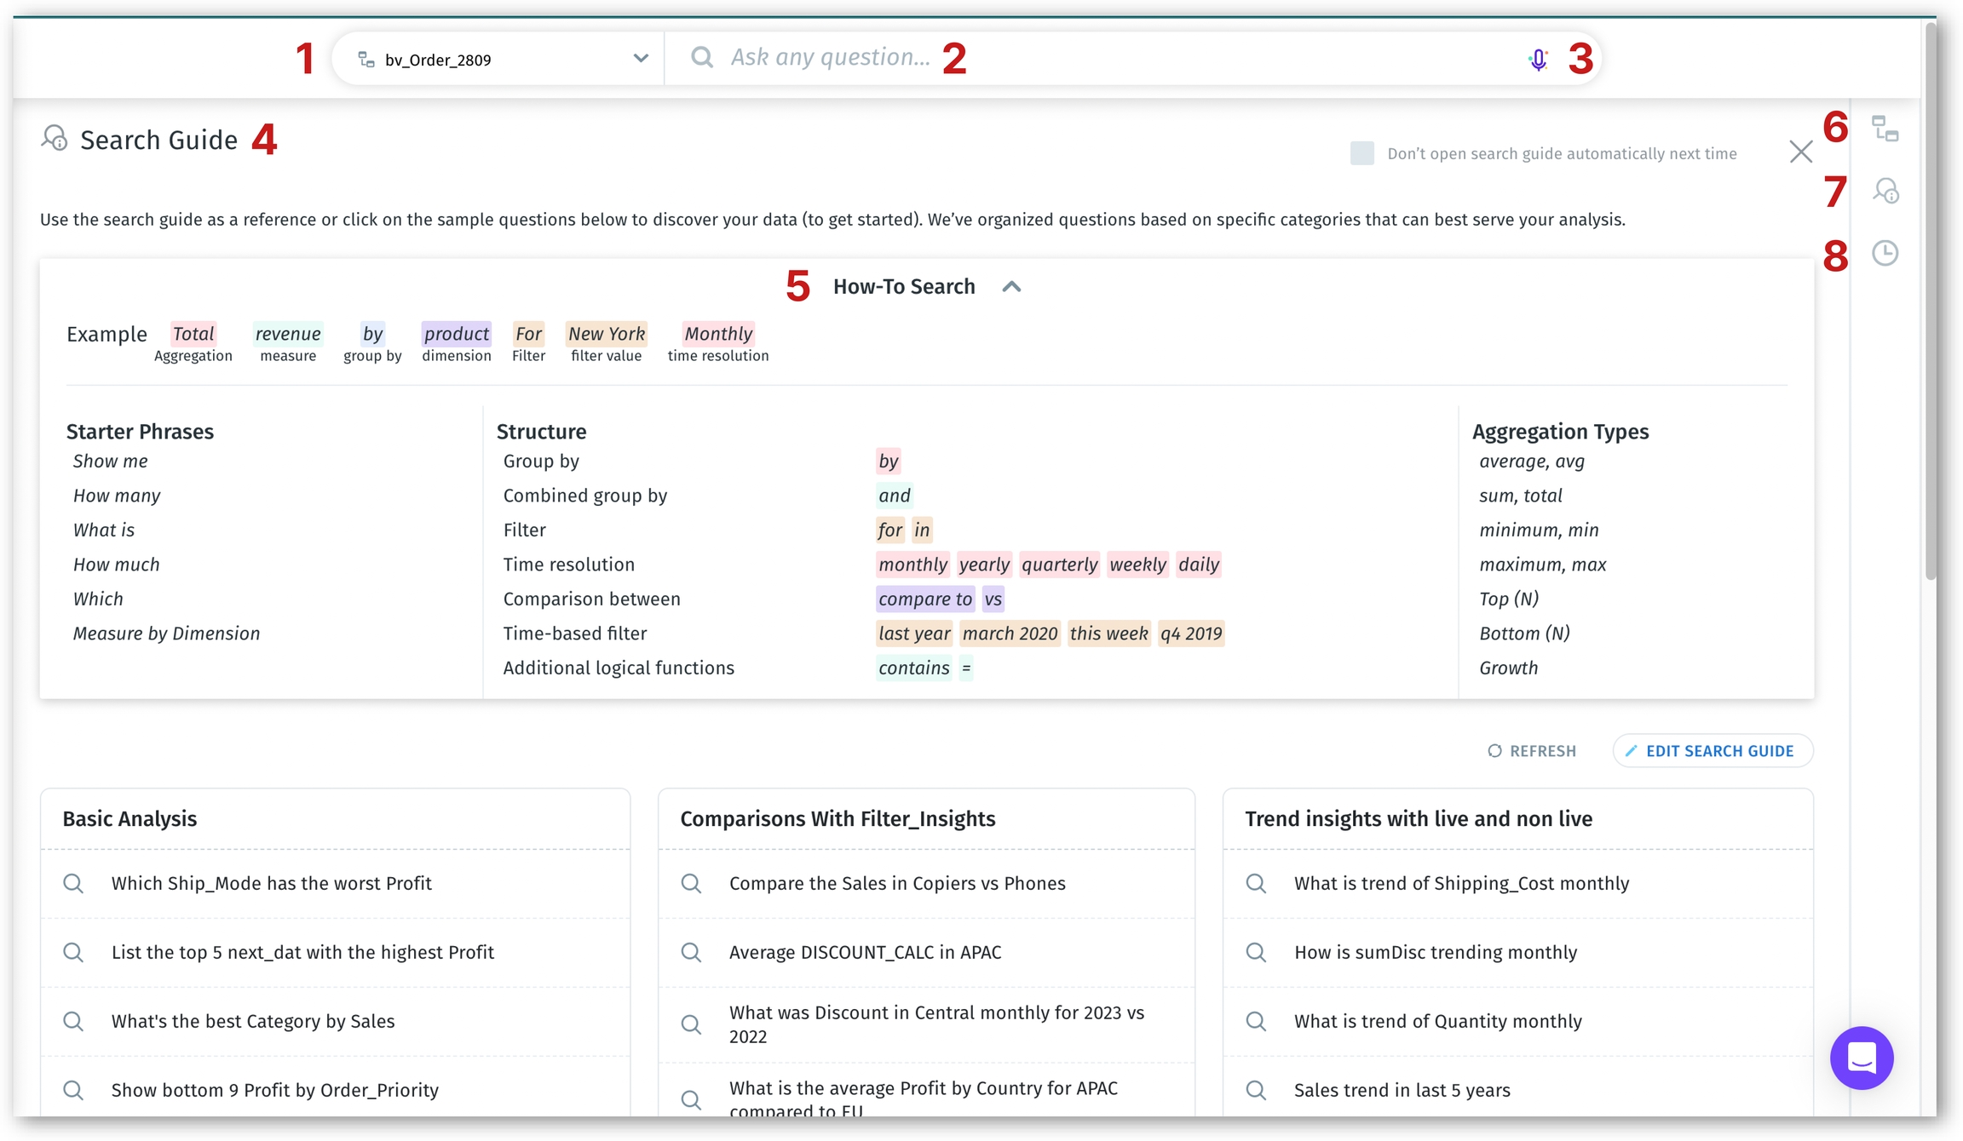
Task: Select 'What's the best Category by Sales'
Action: click(253, 1021)
